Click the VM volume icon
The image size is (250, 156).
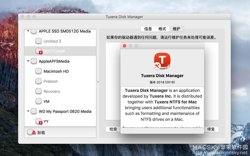38,101
